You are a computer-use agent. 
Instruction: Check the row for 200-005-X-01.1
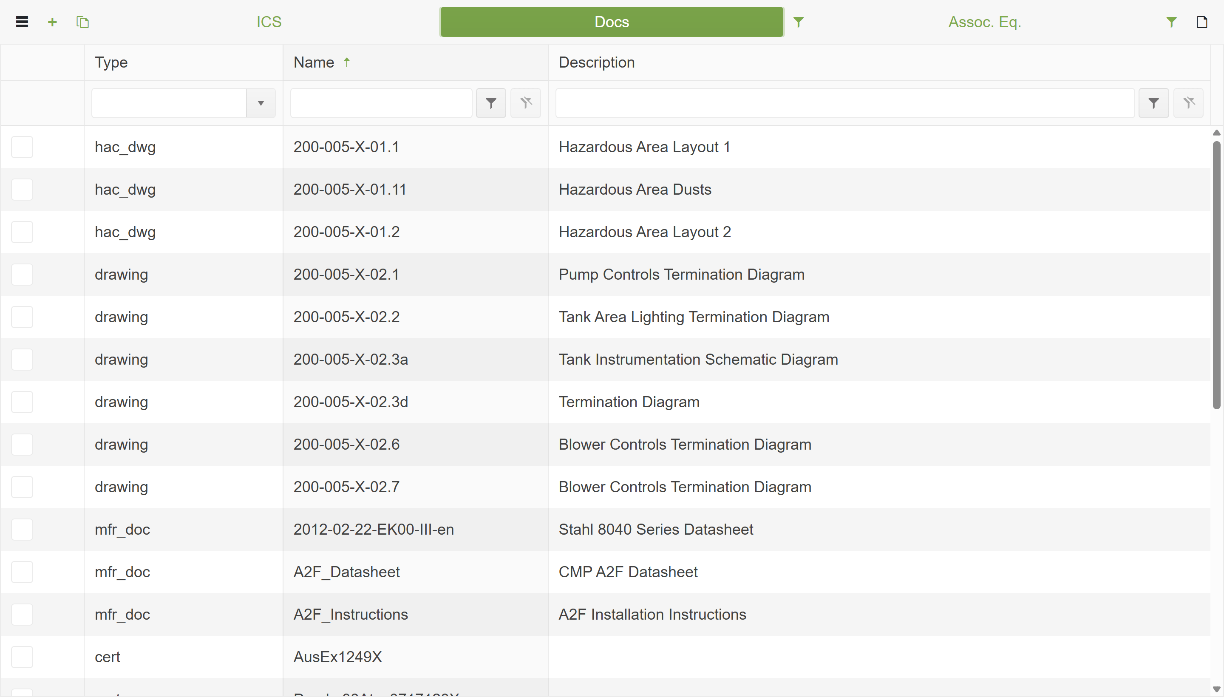22,147
